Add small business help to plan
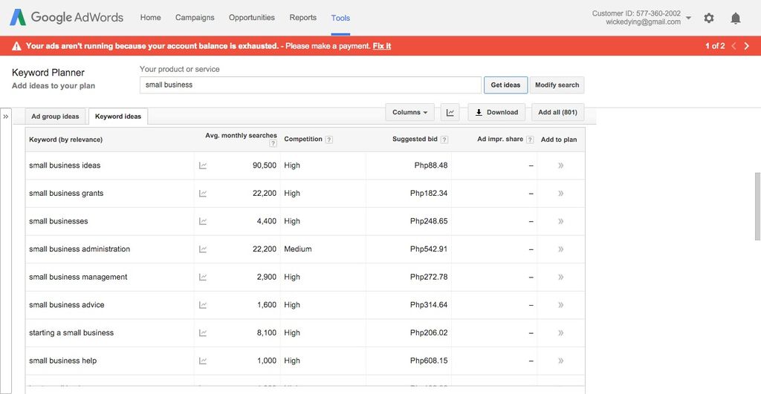 tap(560, 361)
